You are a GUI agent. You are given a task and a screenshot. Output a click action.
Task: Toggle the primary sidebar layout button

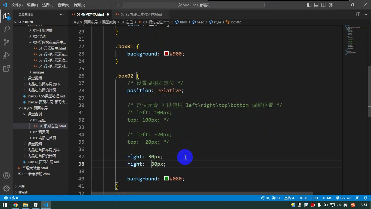309,5
